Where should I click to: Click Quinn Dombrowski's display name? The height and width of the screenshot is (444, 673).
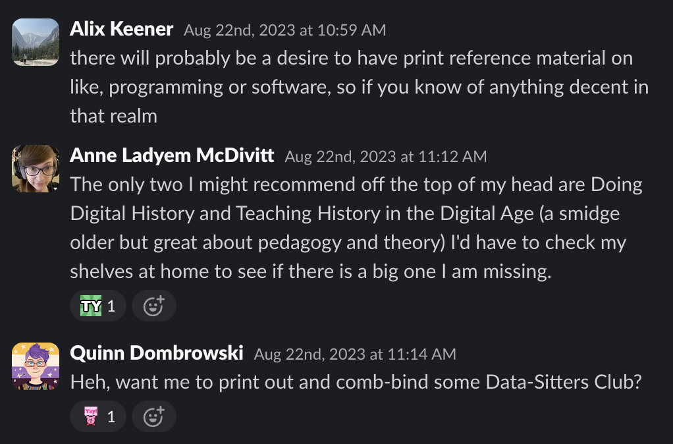(x=157, y=354)
